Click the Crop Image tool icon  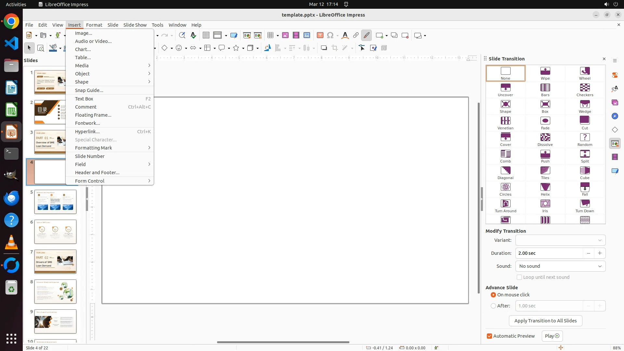(x=334, y=48)
